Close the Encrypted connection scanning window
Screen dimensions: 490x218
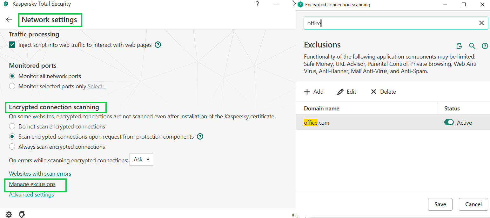pyautogui.click(x=483, y=4)
